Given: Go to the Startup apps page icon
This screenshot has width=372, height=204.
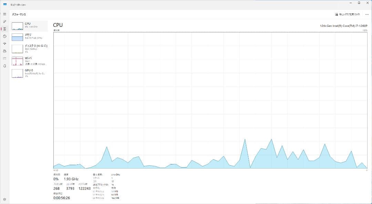Looking at the screenshot, I should point(4,44).
